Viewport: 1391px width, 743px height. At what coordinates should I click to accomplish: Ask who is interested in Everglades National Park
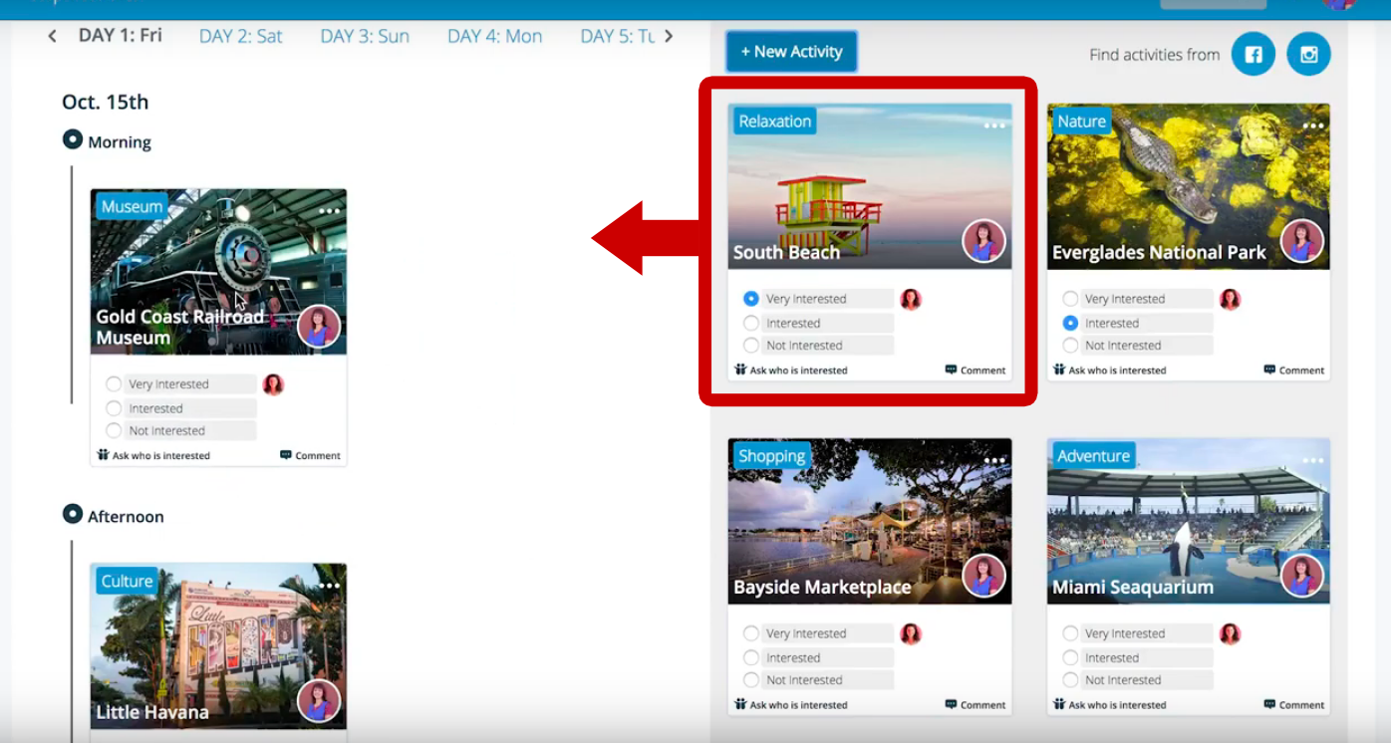point(1110,371)
